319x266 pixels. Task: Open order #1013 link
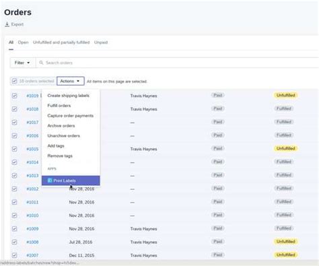coord(32,176)
